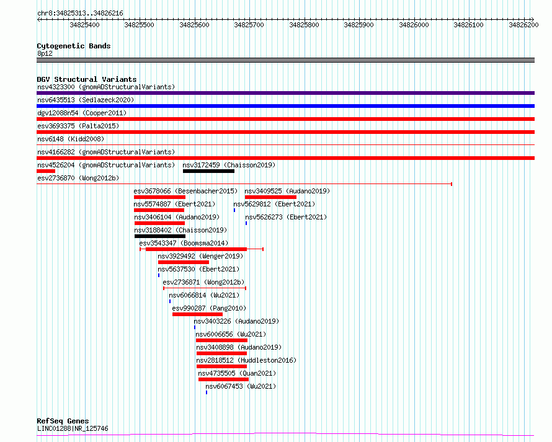The width and height of the screenshot is (552, 442).
Task: Click nsv5637530 Ebert2021 label
Action: [x=198, y=269]
